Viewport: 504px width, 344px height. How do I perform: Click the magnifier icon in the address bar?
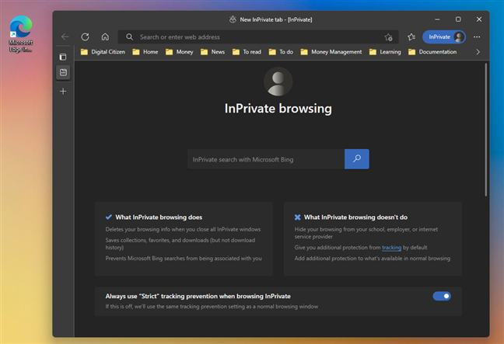[x=130, y=37]
